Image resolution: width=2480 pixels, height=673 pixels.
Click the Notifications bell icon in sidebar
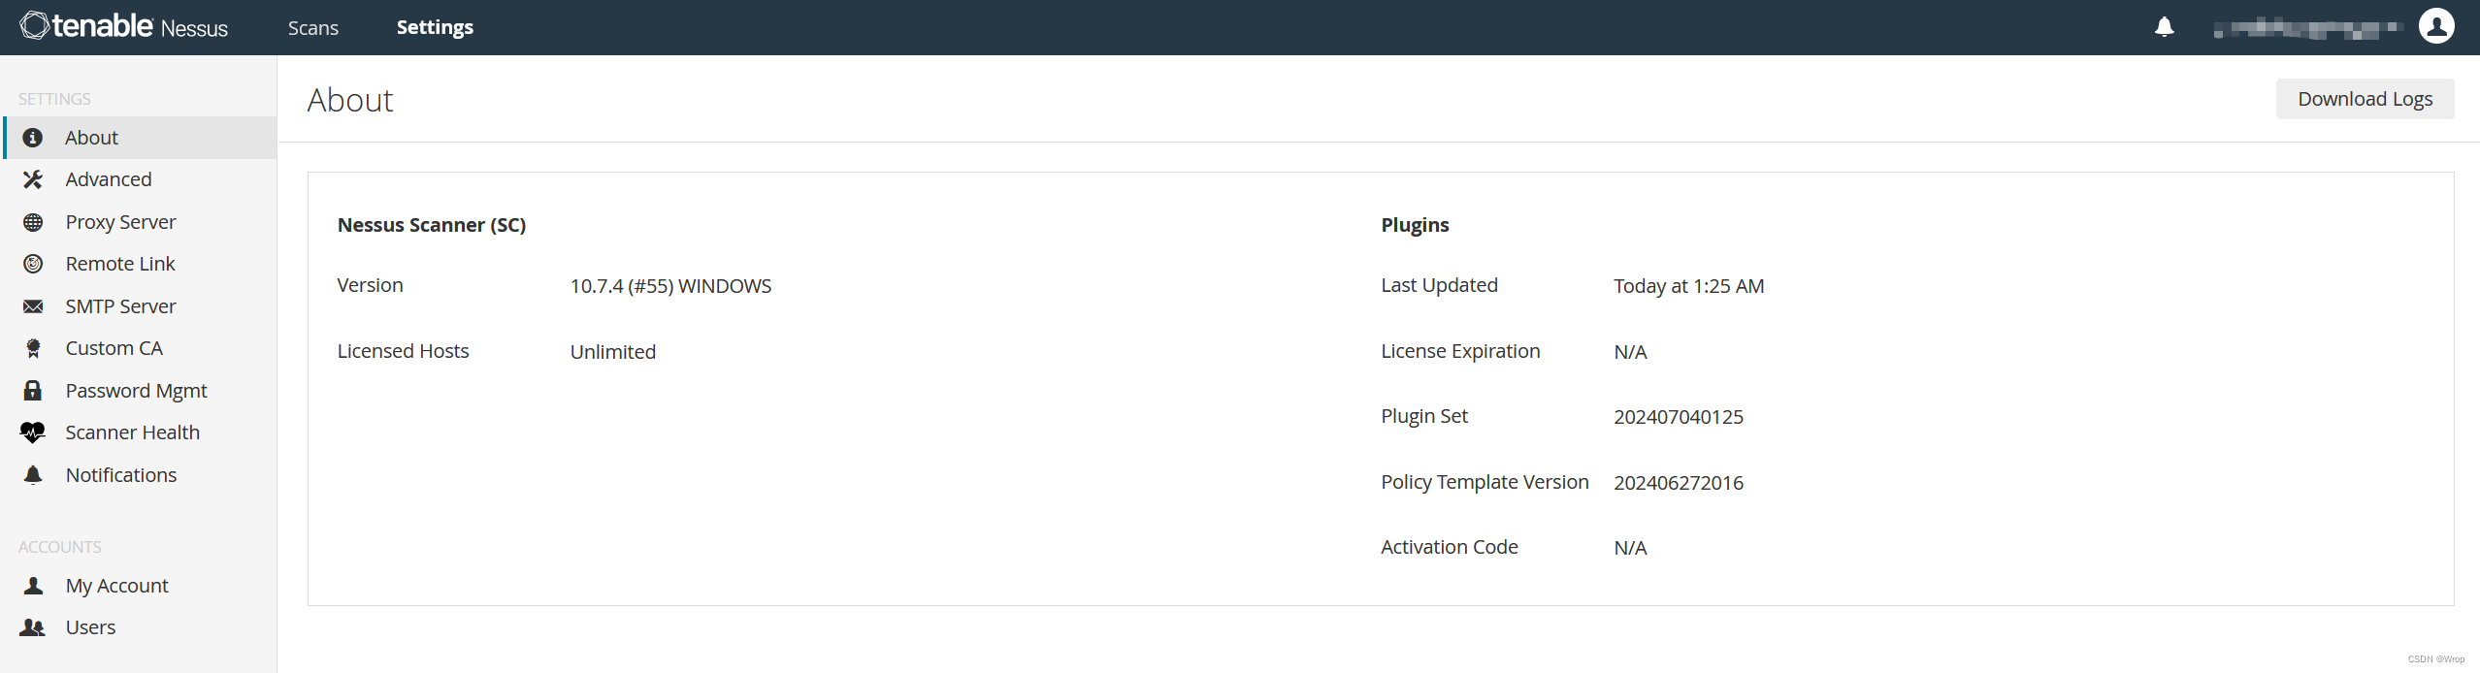pos(33,475)
